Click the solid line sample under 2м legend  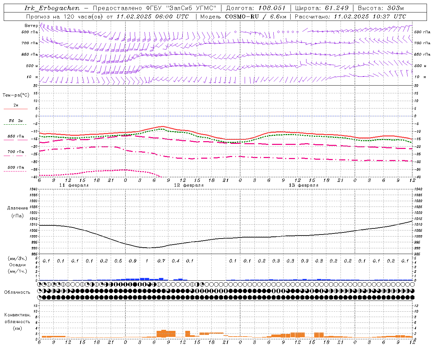coord(16,109)
